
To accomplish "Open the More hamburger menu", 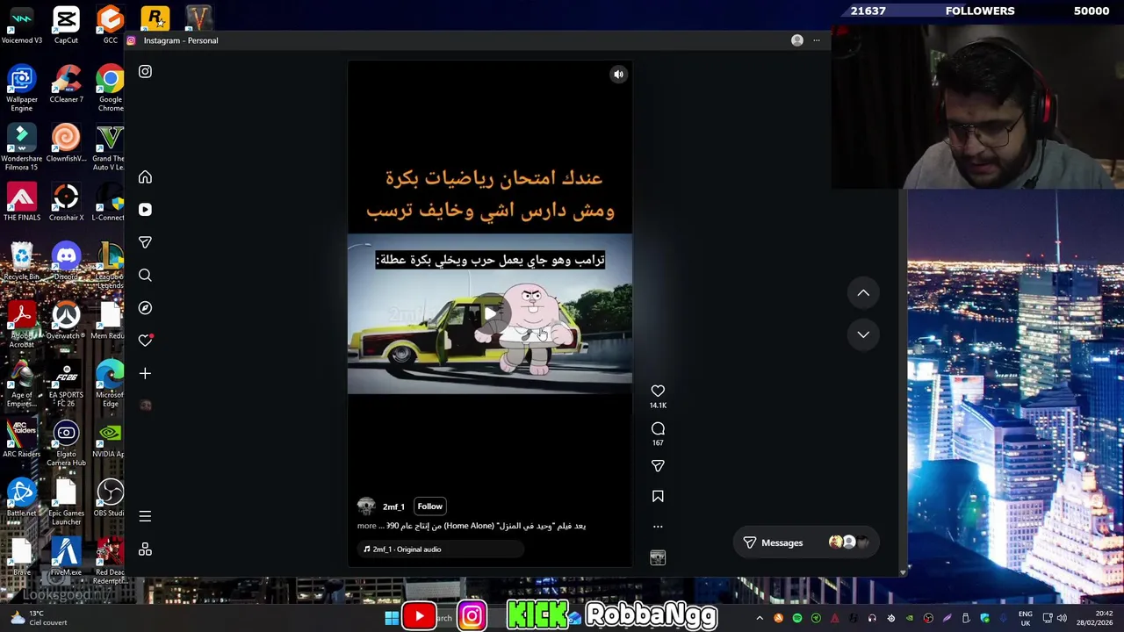I will [x=145, y=516].
